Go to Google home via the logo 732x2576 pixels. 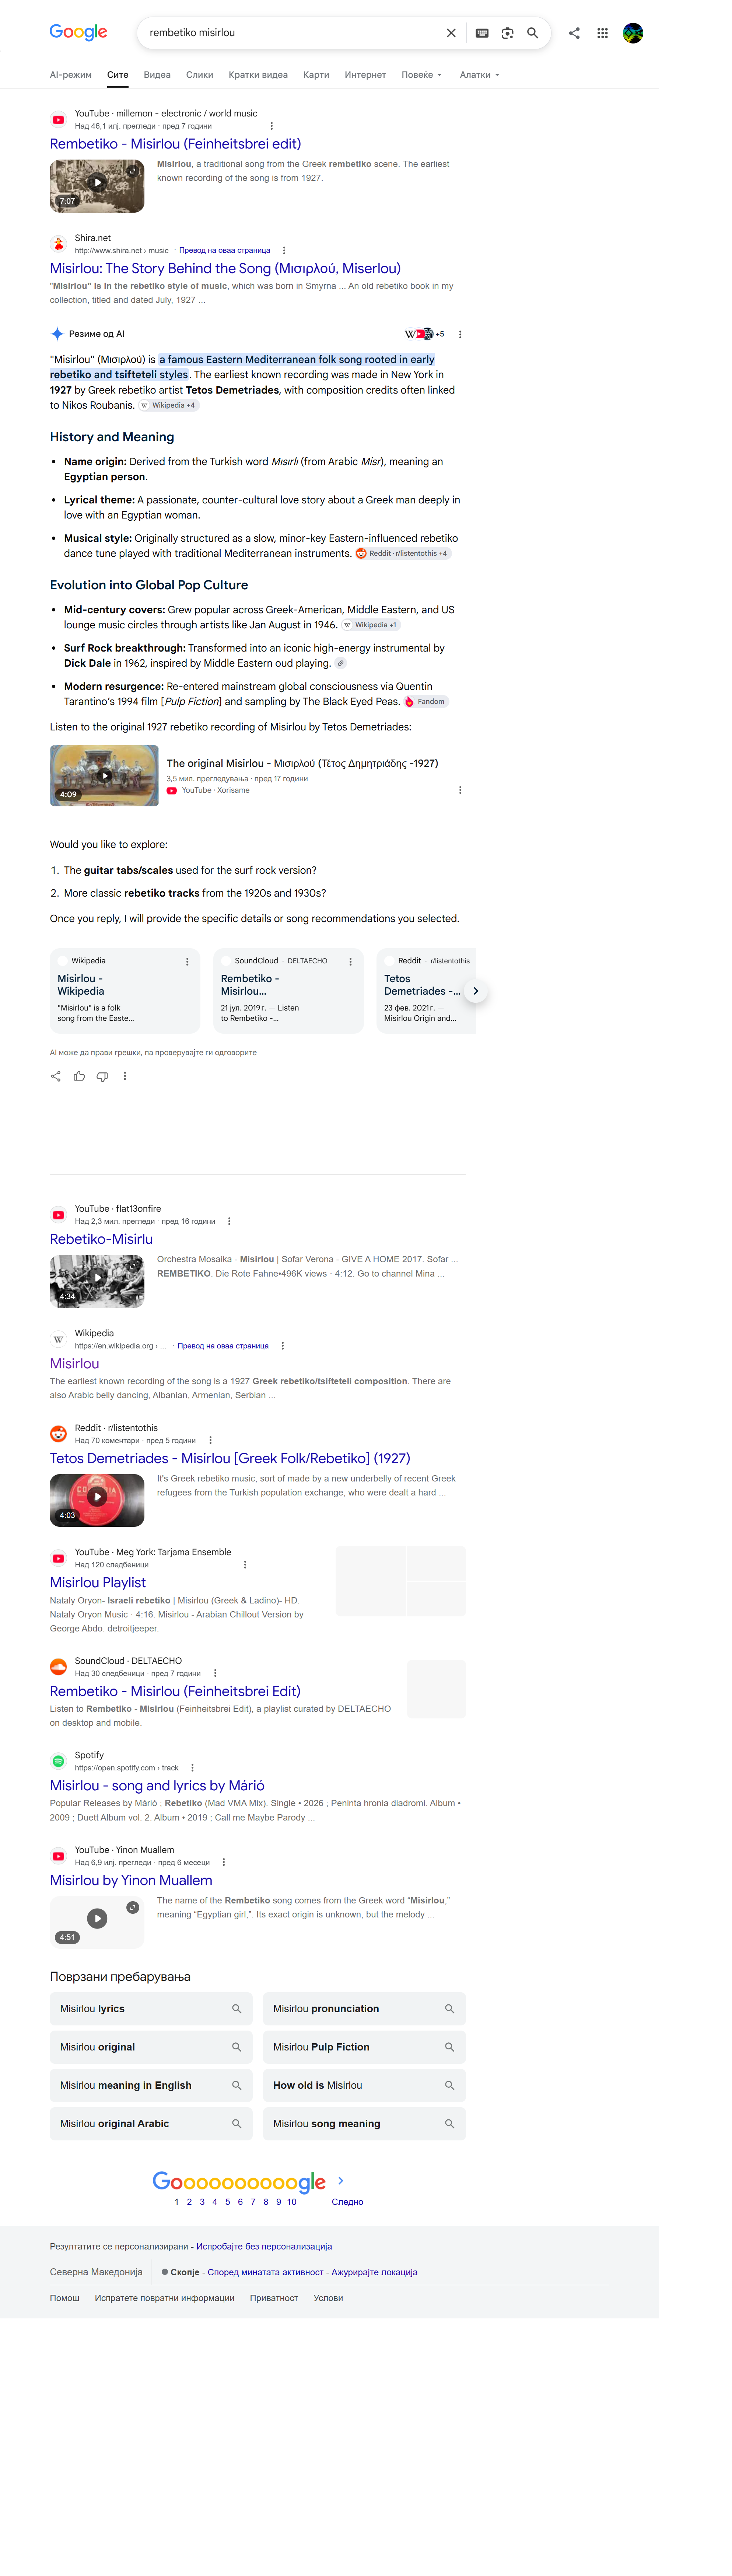pyautogui.click(x=78, y=32)
